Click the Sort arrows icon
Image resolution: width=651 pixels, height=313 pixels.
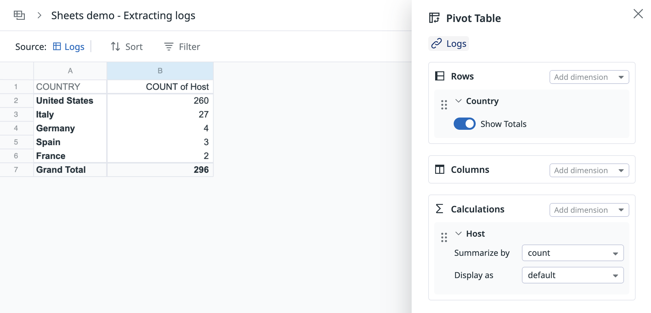click(x=115, y=47)
